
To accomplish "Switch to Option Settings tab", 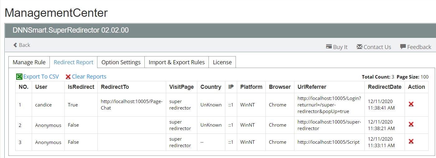I will coord(121,62).
